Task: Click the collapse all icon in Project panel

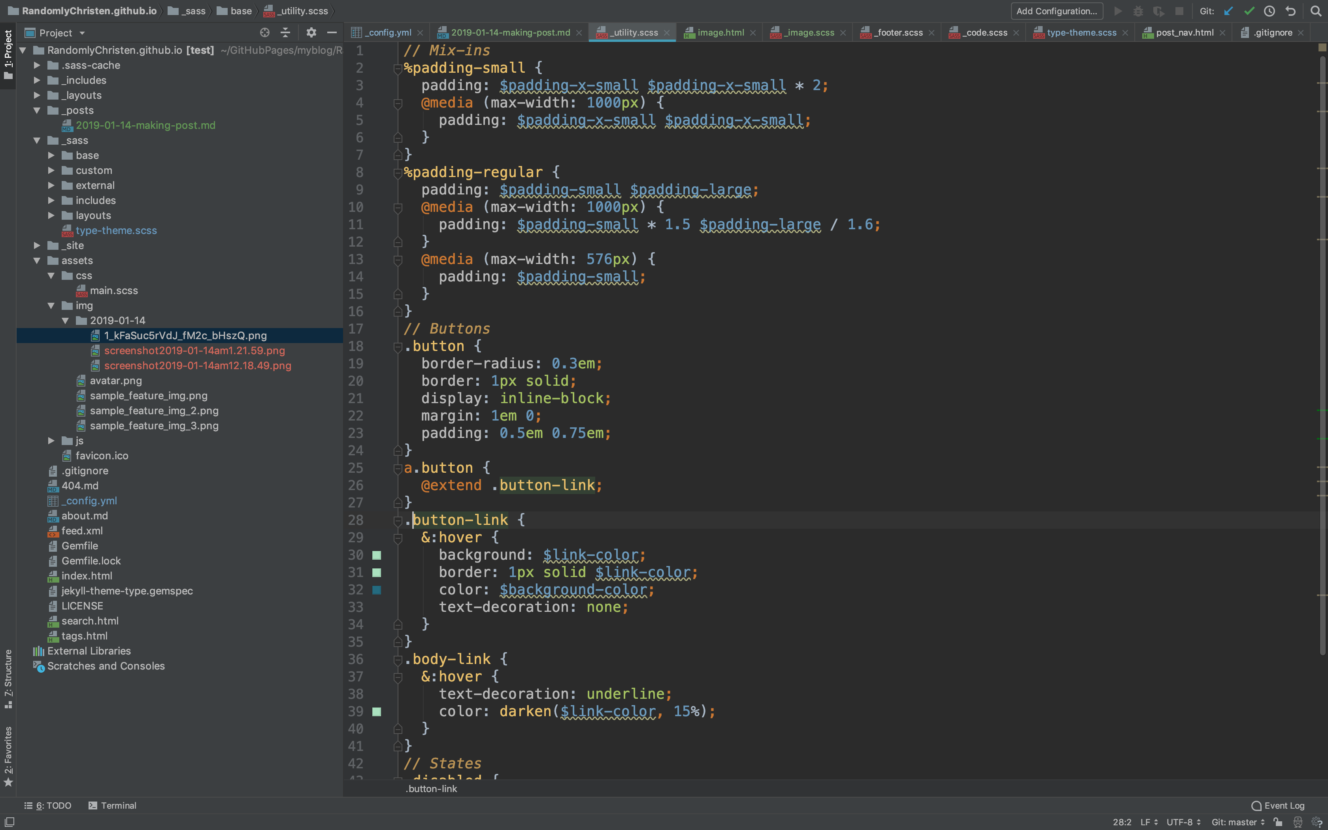Action: pyautogui.click(x=285, y=32)
